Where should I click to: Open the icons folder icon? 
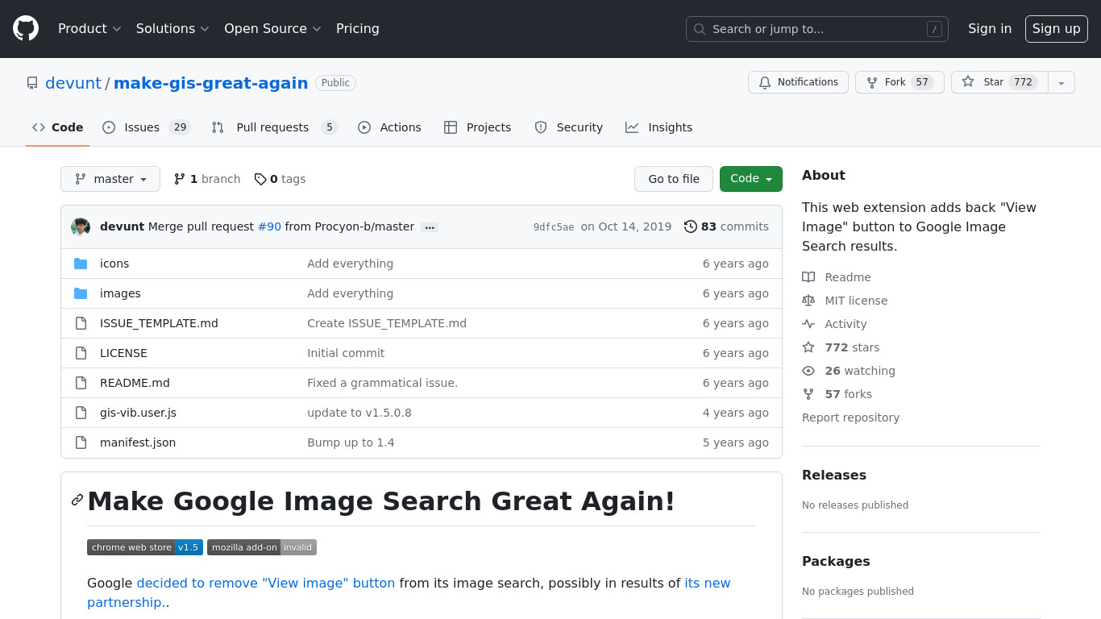coord(81,264)
